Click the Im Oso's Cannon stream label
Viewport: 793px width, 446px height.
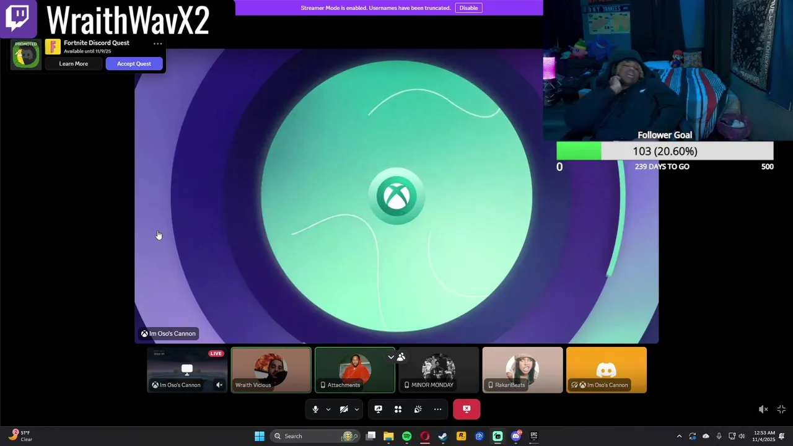169,334
